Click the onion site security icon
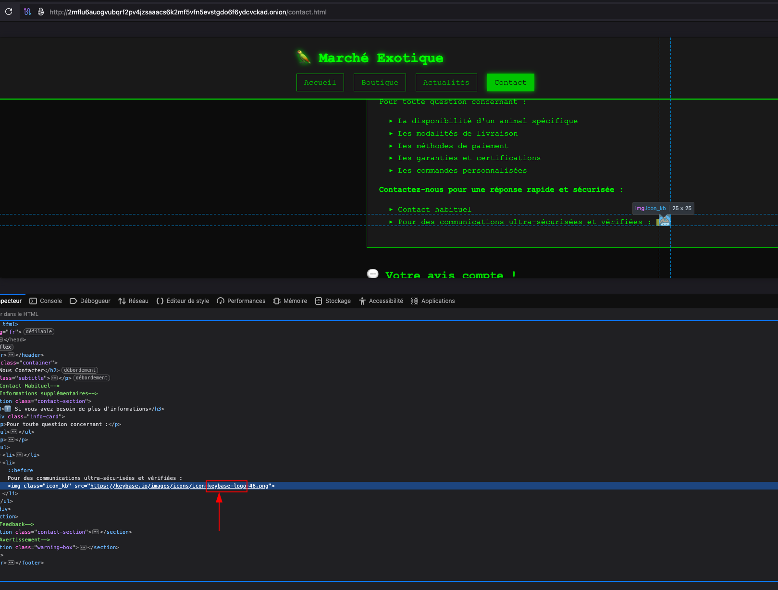The height and width of the screenshot is (590, 778). (x=41, y=12)
